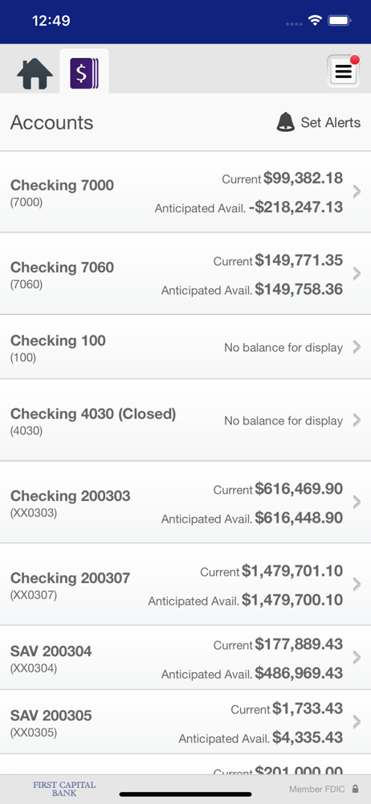The image size is (371, 804).
Task: Click the battery indicator in status bar
Action: (x=339, y=21)
